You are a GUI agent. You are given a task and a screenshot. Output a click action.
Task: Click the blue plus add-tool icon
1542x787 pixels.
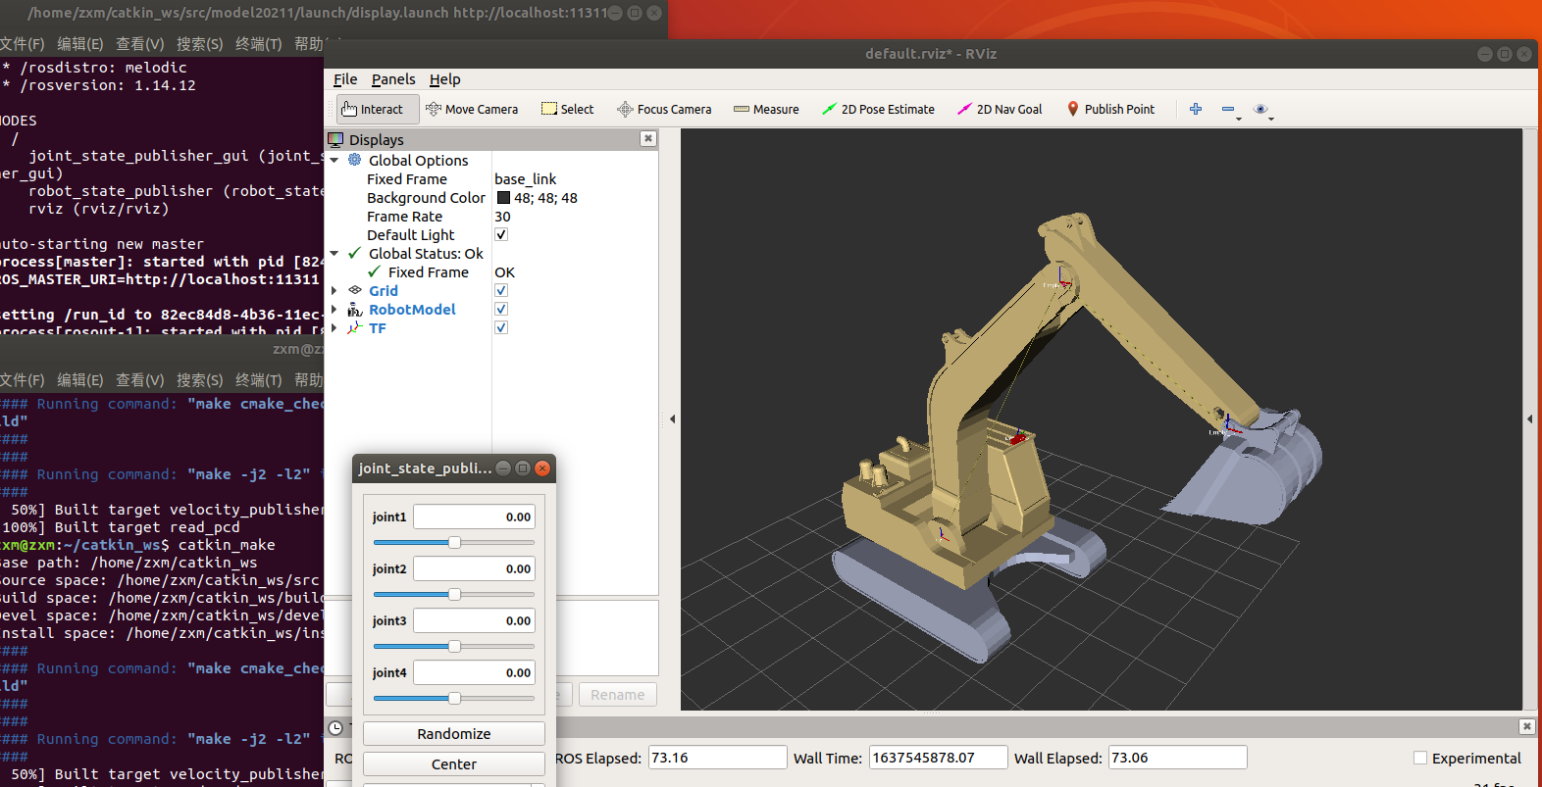click(x=1196, y=109)
